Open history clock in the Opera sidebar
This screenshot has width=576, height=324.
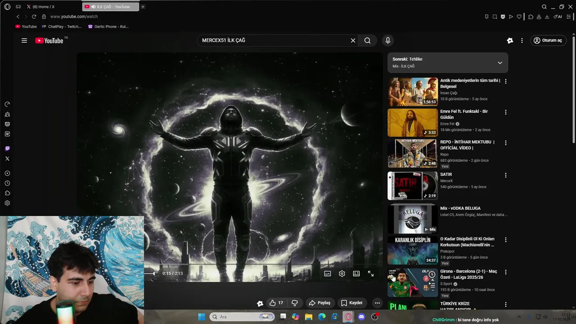(x=7, y=183)
